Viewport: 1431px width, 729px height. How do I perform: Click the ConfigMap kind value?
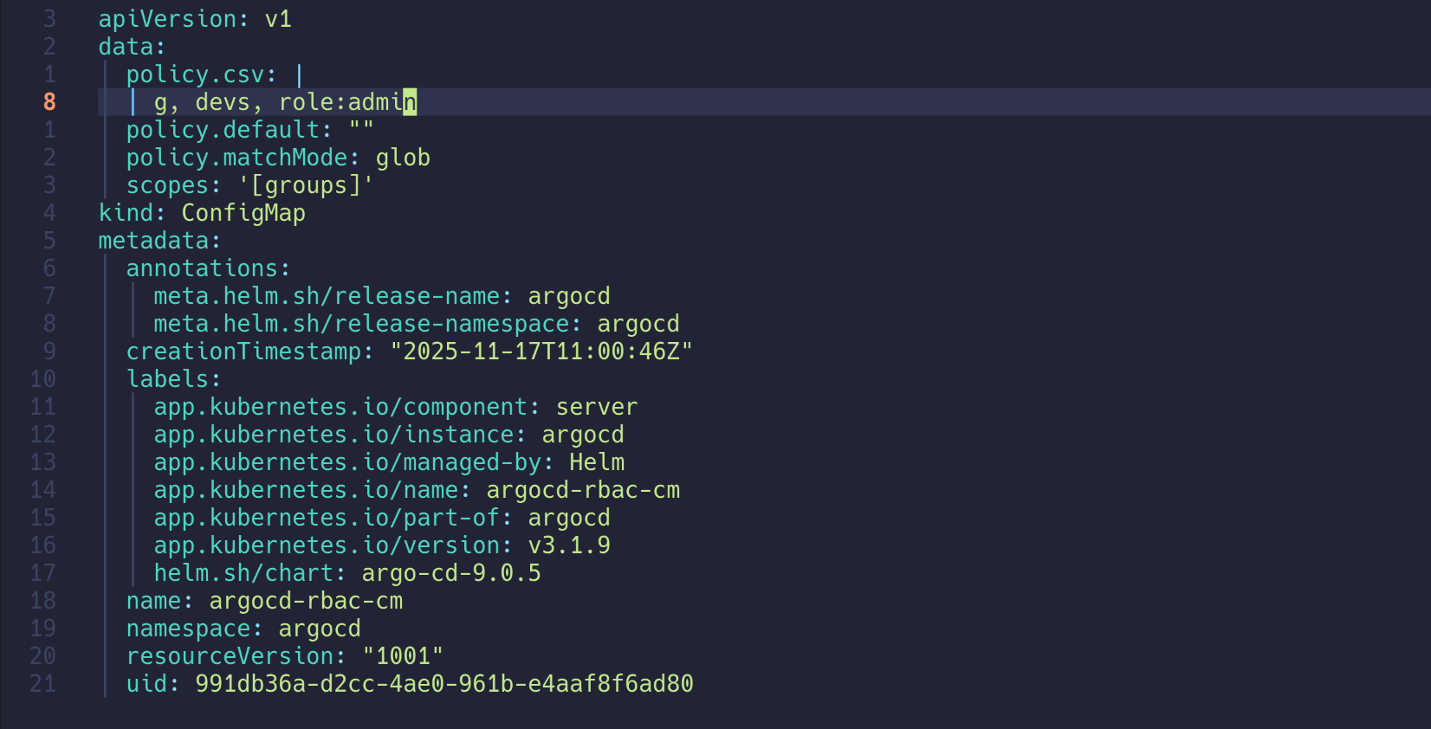click(243, 213)
